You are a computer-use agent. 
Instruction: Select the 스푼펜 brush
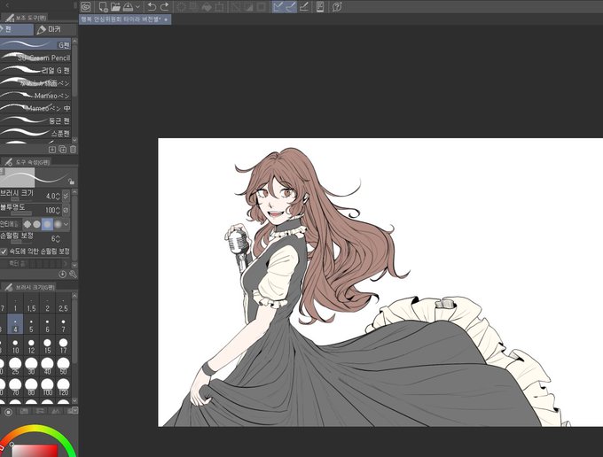pyautogui.click(x=35, y=133)
